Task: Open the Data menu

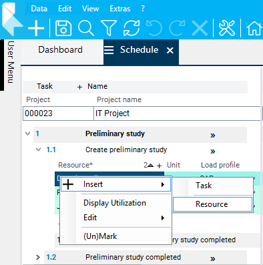Action: pyautogui.click(x=39, y=9)
